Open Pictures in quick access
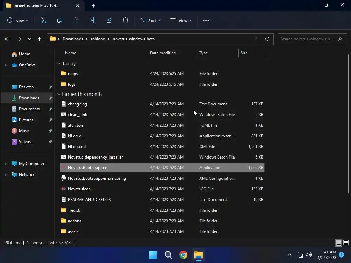This screenshot has width=351, height=263. [x=26, y=120]
